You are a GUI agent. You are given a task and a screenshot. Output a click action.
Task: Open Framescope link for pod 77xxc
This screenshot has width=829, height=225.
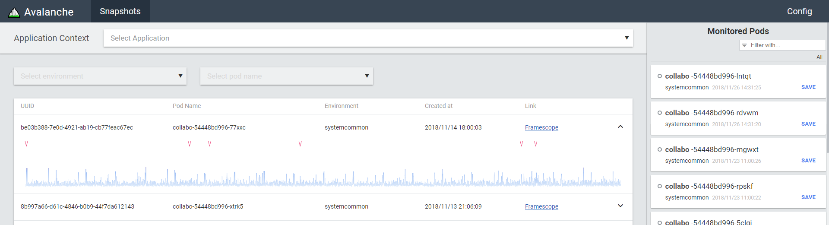(x=541, y=127)
